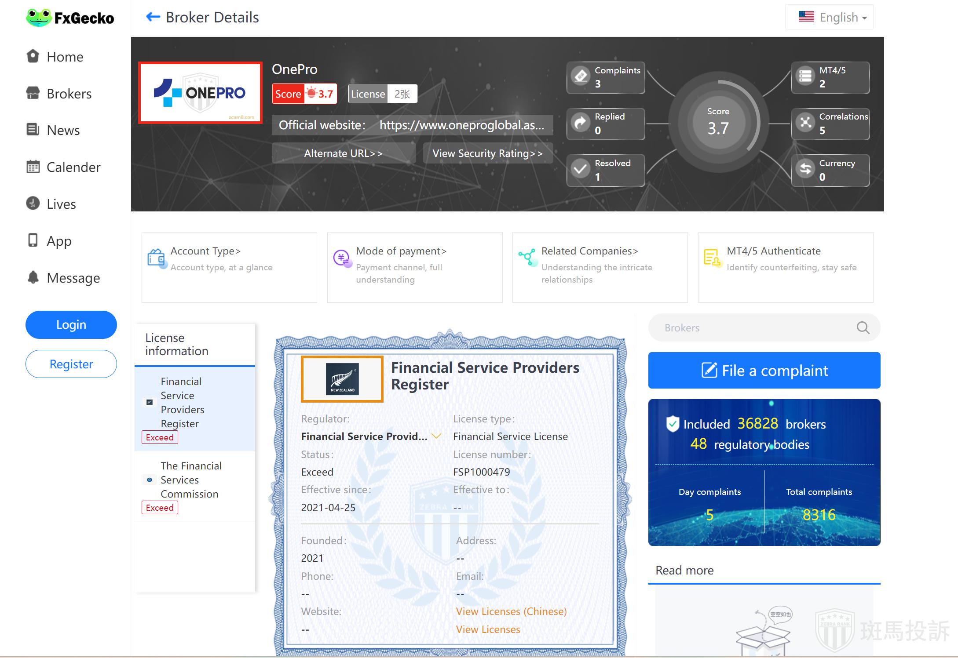Click the MT4/5 server icon
The image size is (958, 658).
805,76
